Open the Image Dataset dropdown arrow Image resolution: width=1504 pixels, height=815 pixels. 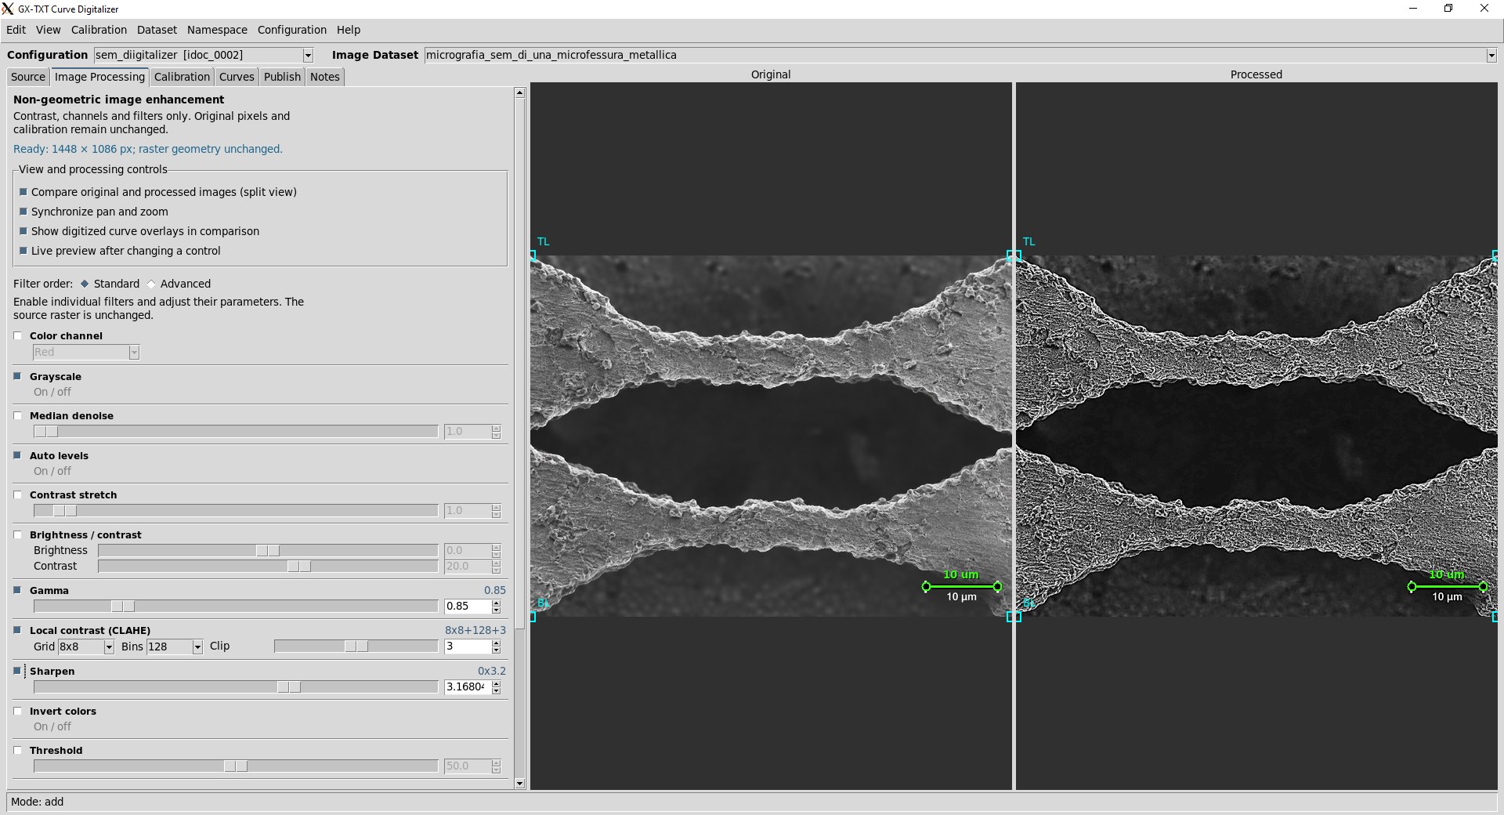pos(1491,55)
